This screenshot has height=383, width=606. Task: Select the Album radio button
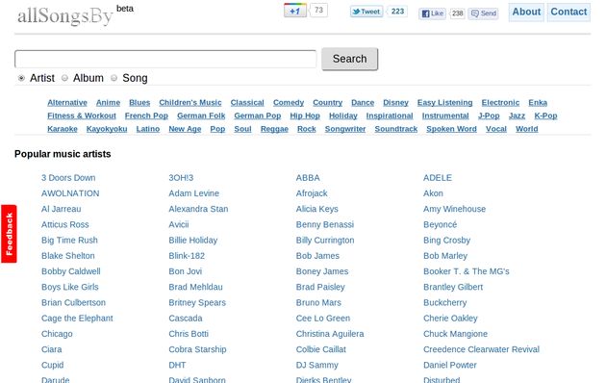tap(64, 78)
